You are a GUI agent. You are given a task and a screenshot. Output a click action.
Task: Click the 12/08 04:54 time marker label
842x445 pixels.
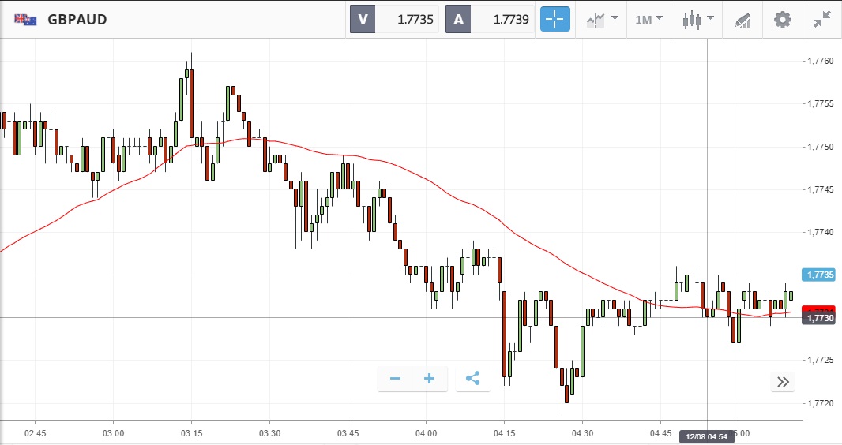[x=706, y=436]
